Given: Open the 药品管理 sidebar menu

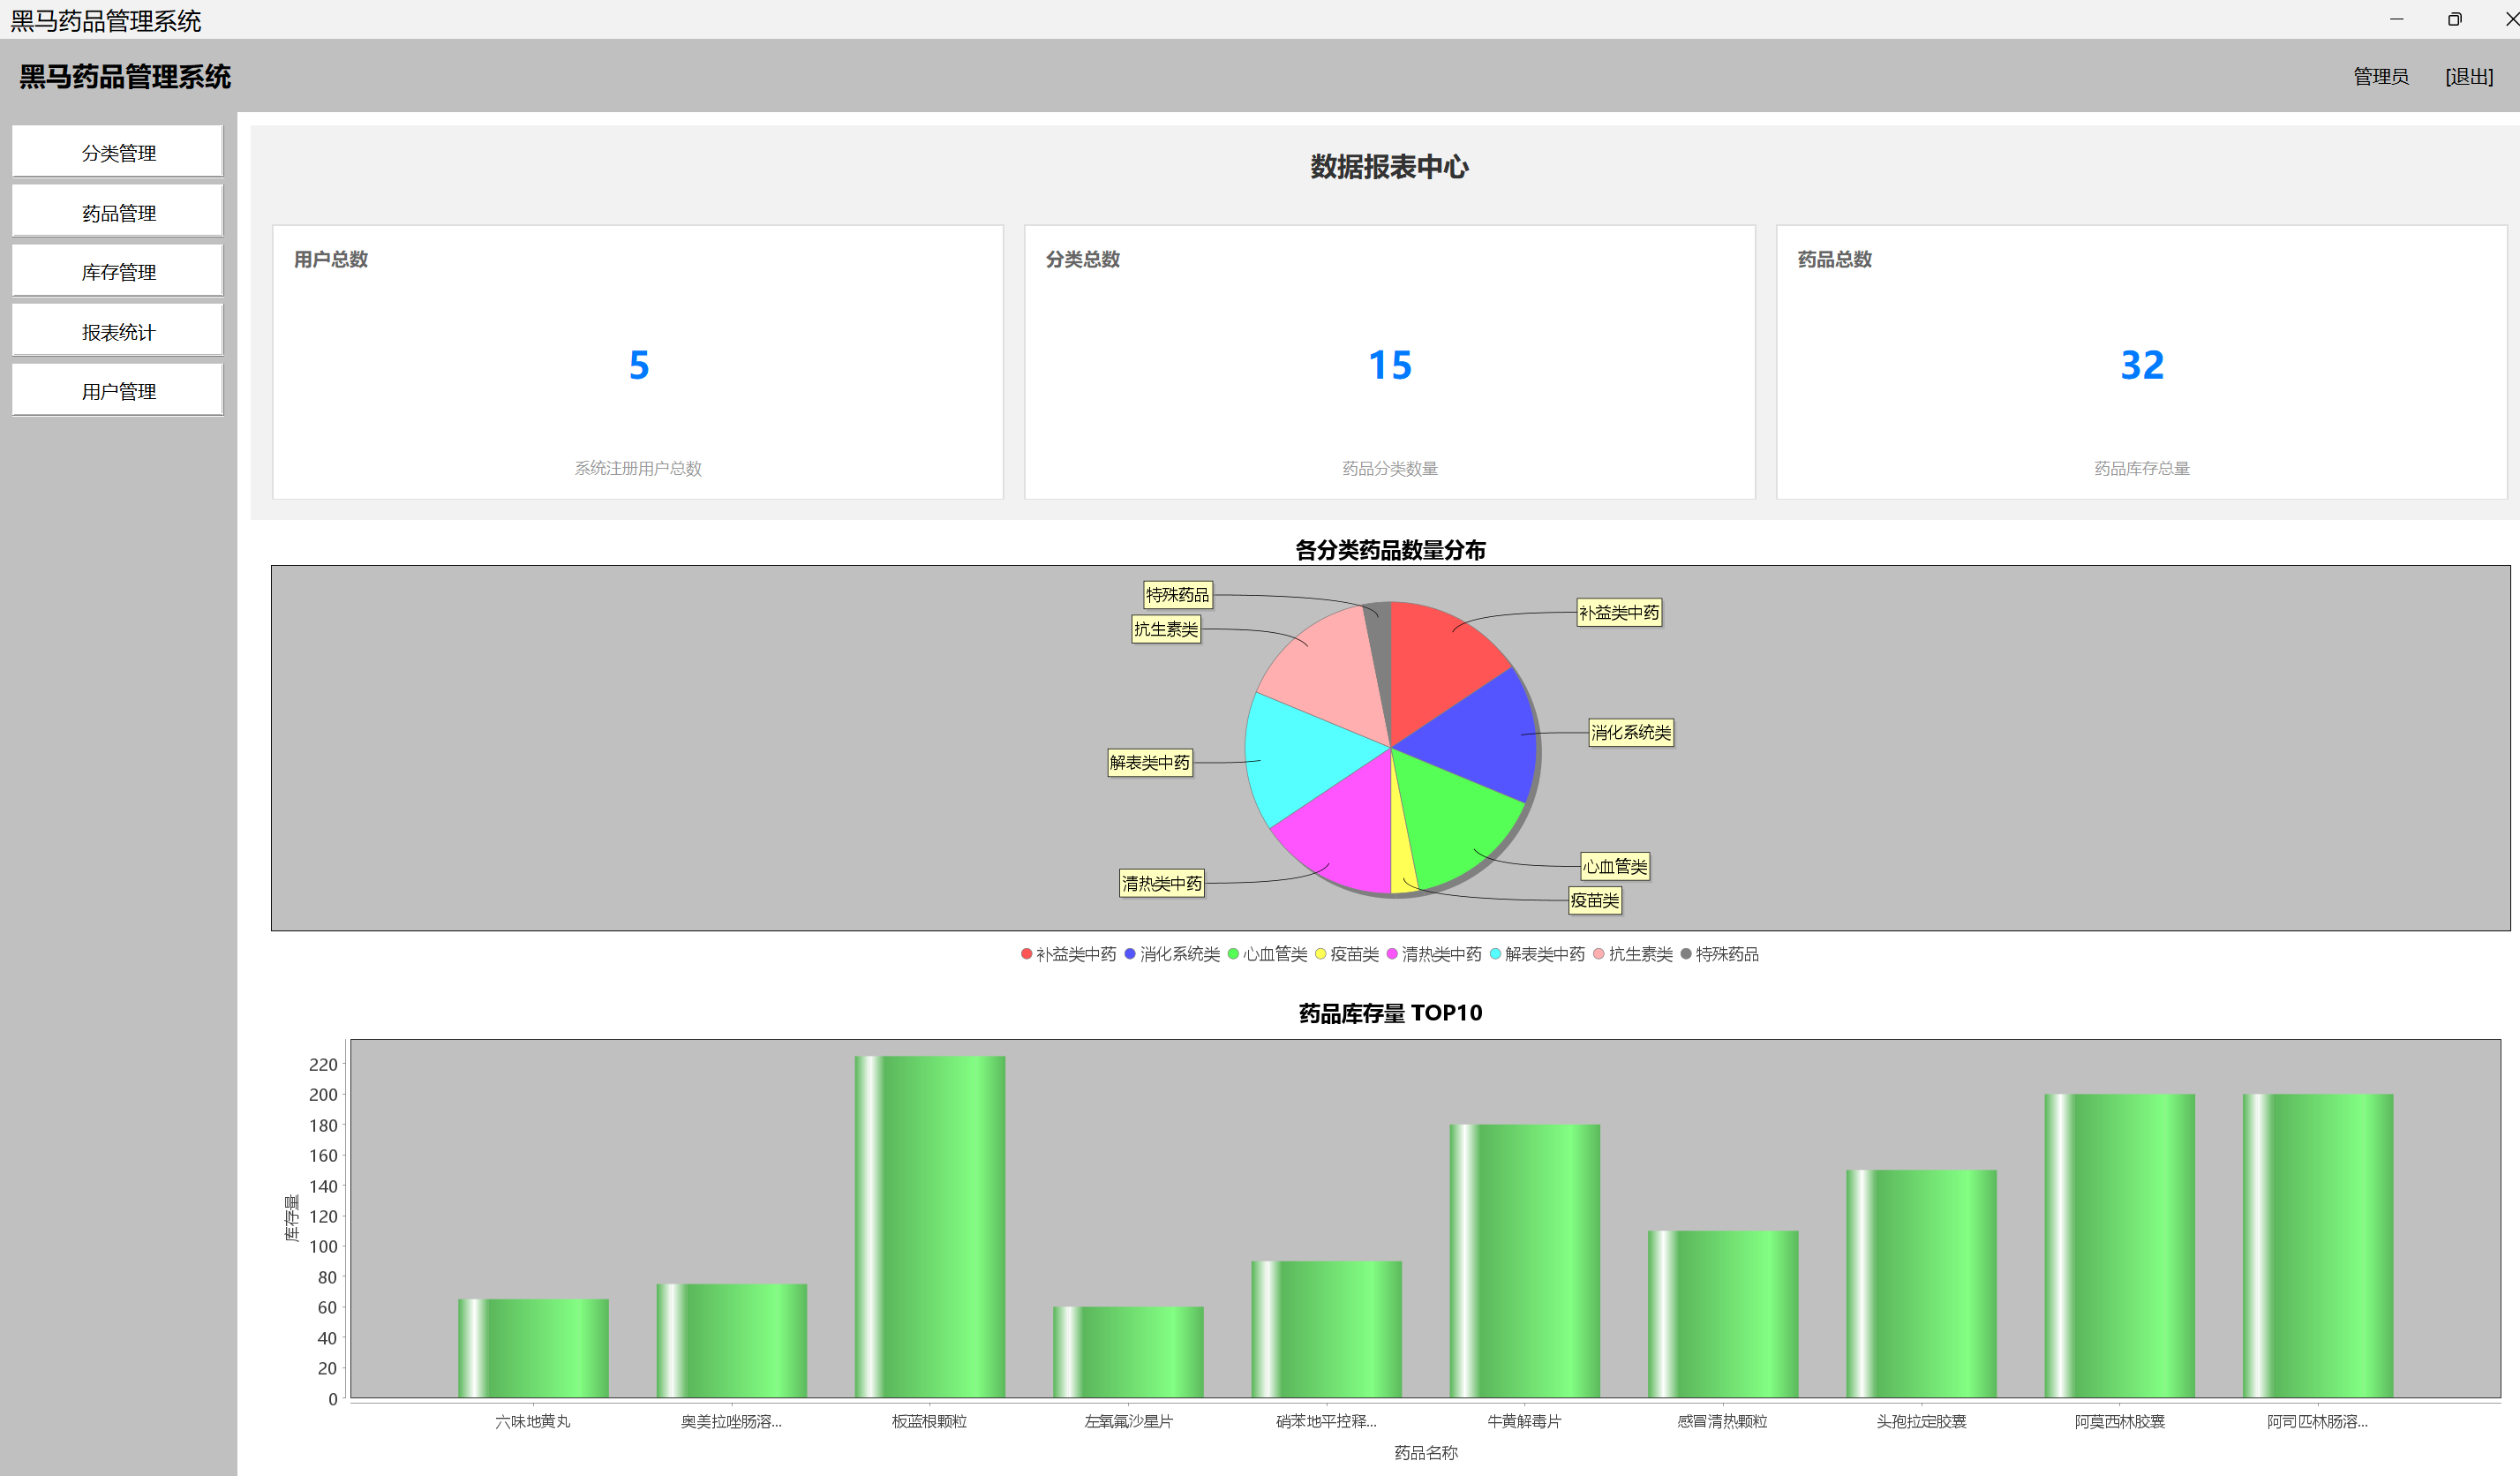Looking at the screenshot, I should pyautogui.click(x=118, y=212).
